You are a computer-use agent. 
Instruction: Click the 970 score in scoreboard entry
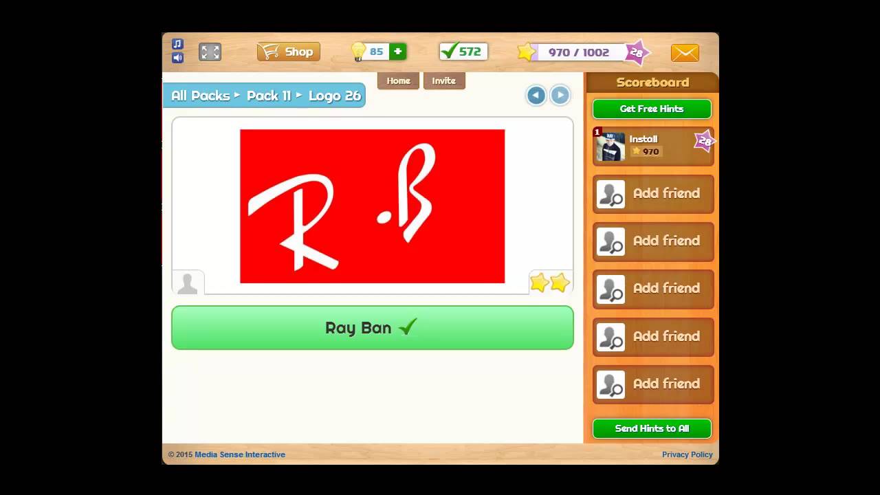(x=646, y=151)
